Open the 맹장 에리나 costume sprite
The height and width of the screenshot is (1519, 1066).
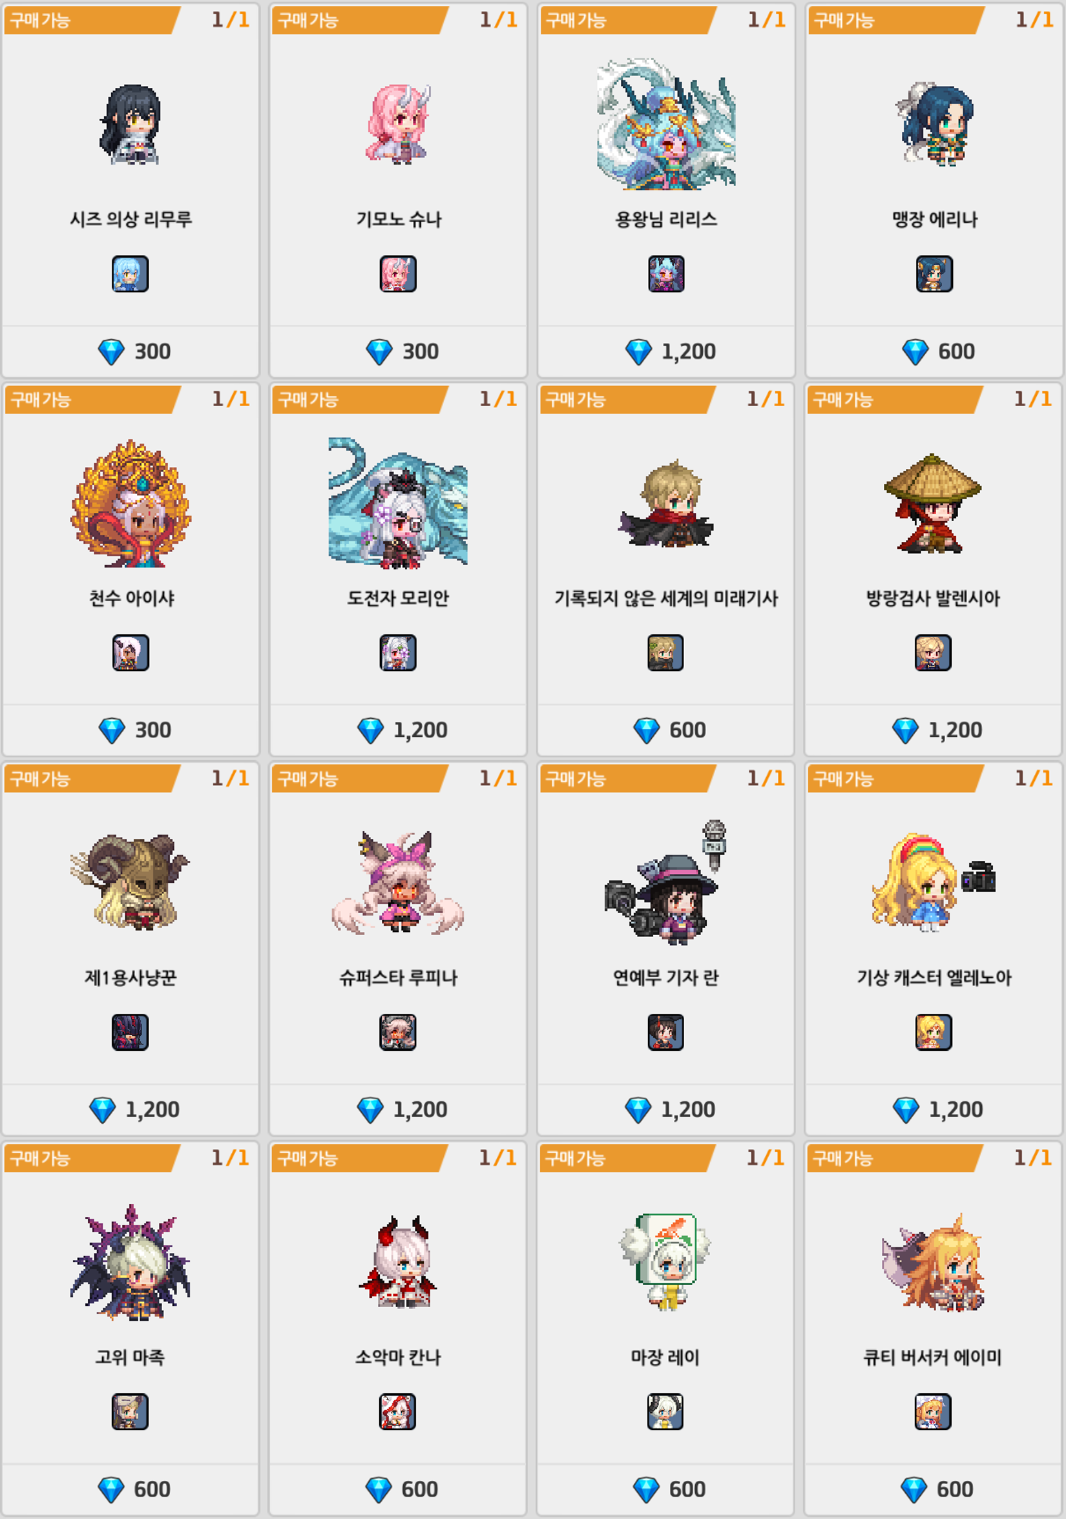coord(934,124)
